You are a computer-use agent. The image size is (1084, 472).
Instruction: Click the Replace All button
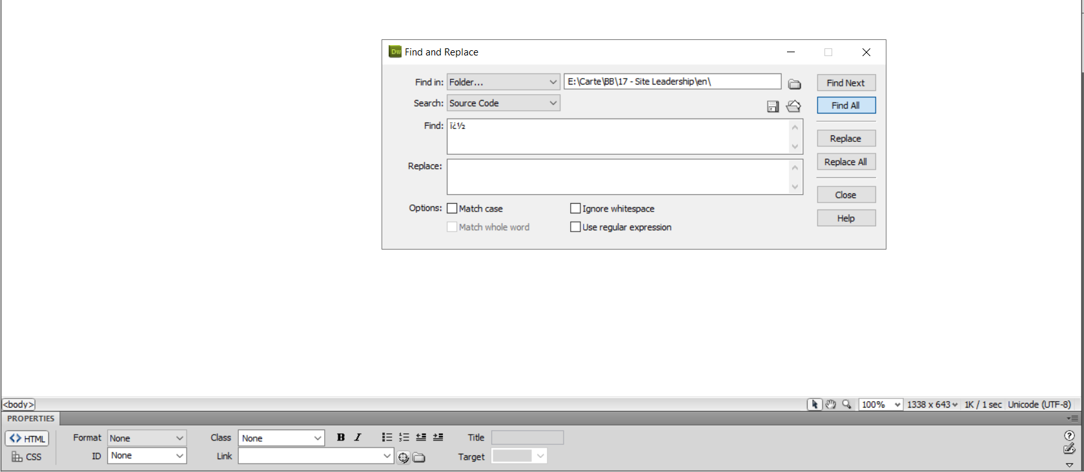[x=846, y=162]
